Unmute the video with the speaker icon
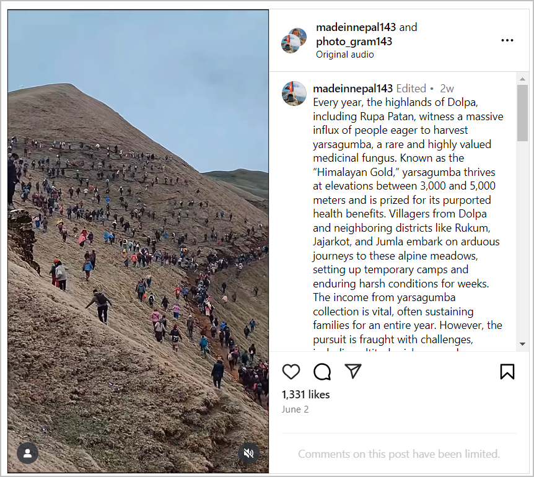The height and width of the screenshot is (477, 534). coord(248,453)
